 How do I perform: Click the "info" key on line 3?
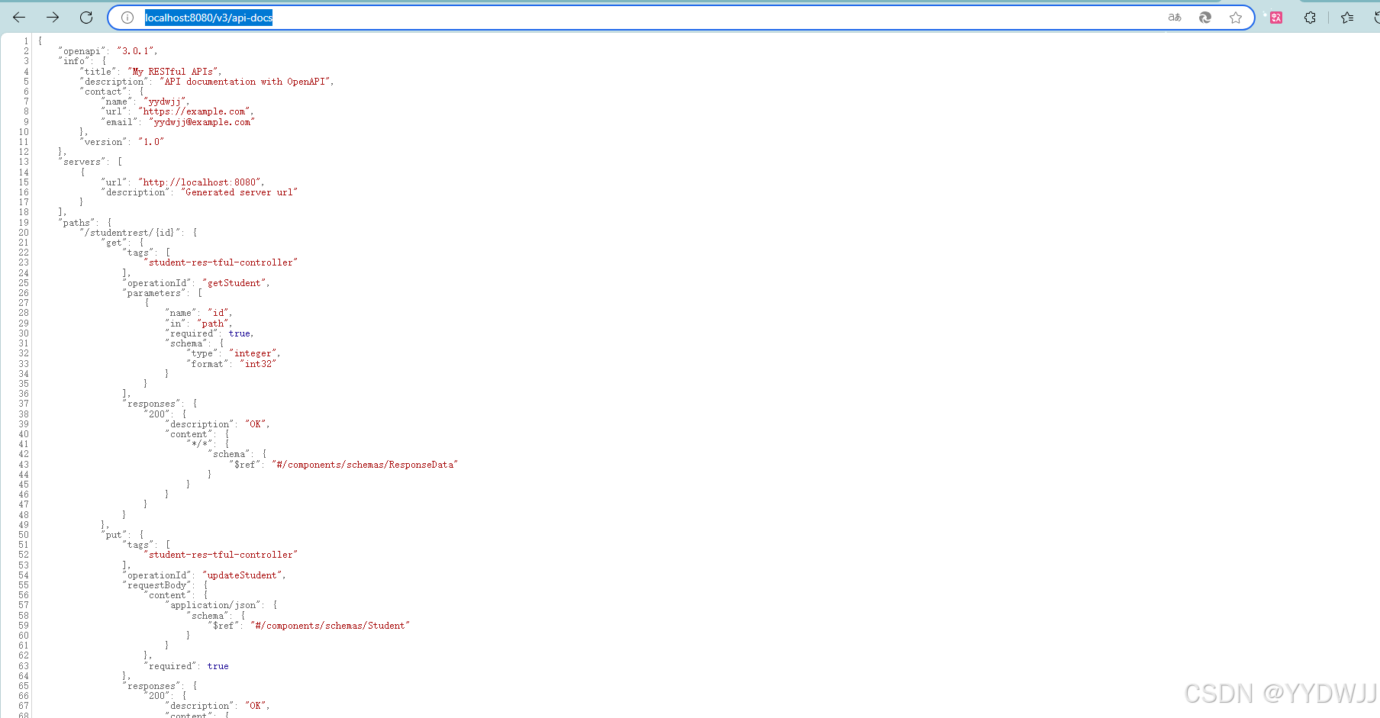(x=74, y=61)
